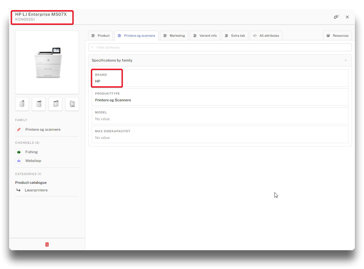
Task: Click the CATEGORIES (1) section label
Action: [x=28, y=174]
